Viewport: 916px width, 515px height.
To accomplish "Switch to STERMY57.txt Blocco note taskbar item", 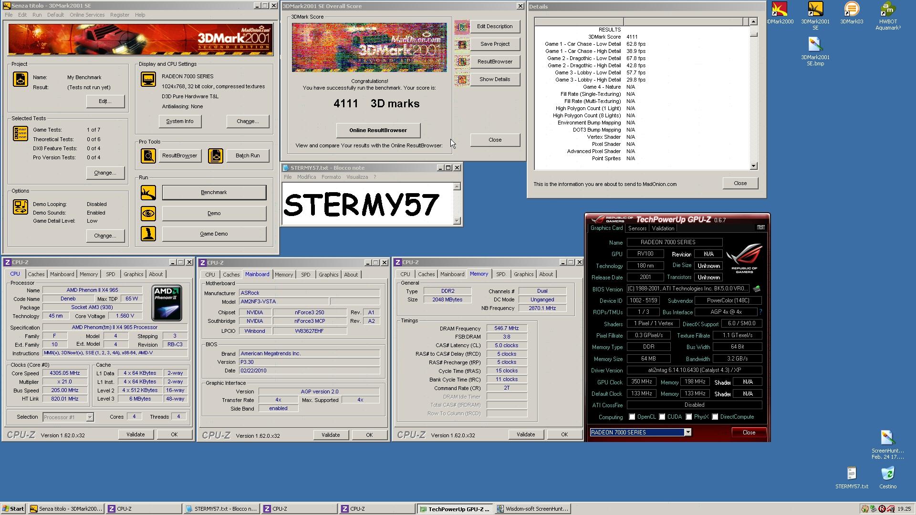I will pos(221,509).
